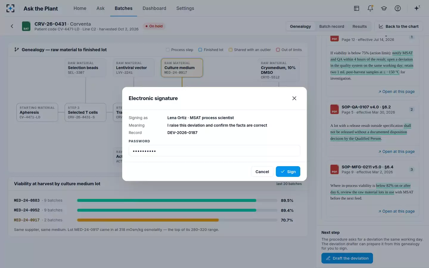429x268 pixels.
Task: Click the PDF icon for SOP-MFG-0211
Action: (x=335, y=169)
